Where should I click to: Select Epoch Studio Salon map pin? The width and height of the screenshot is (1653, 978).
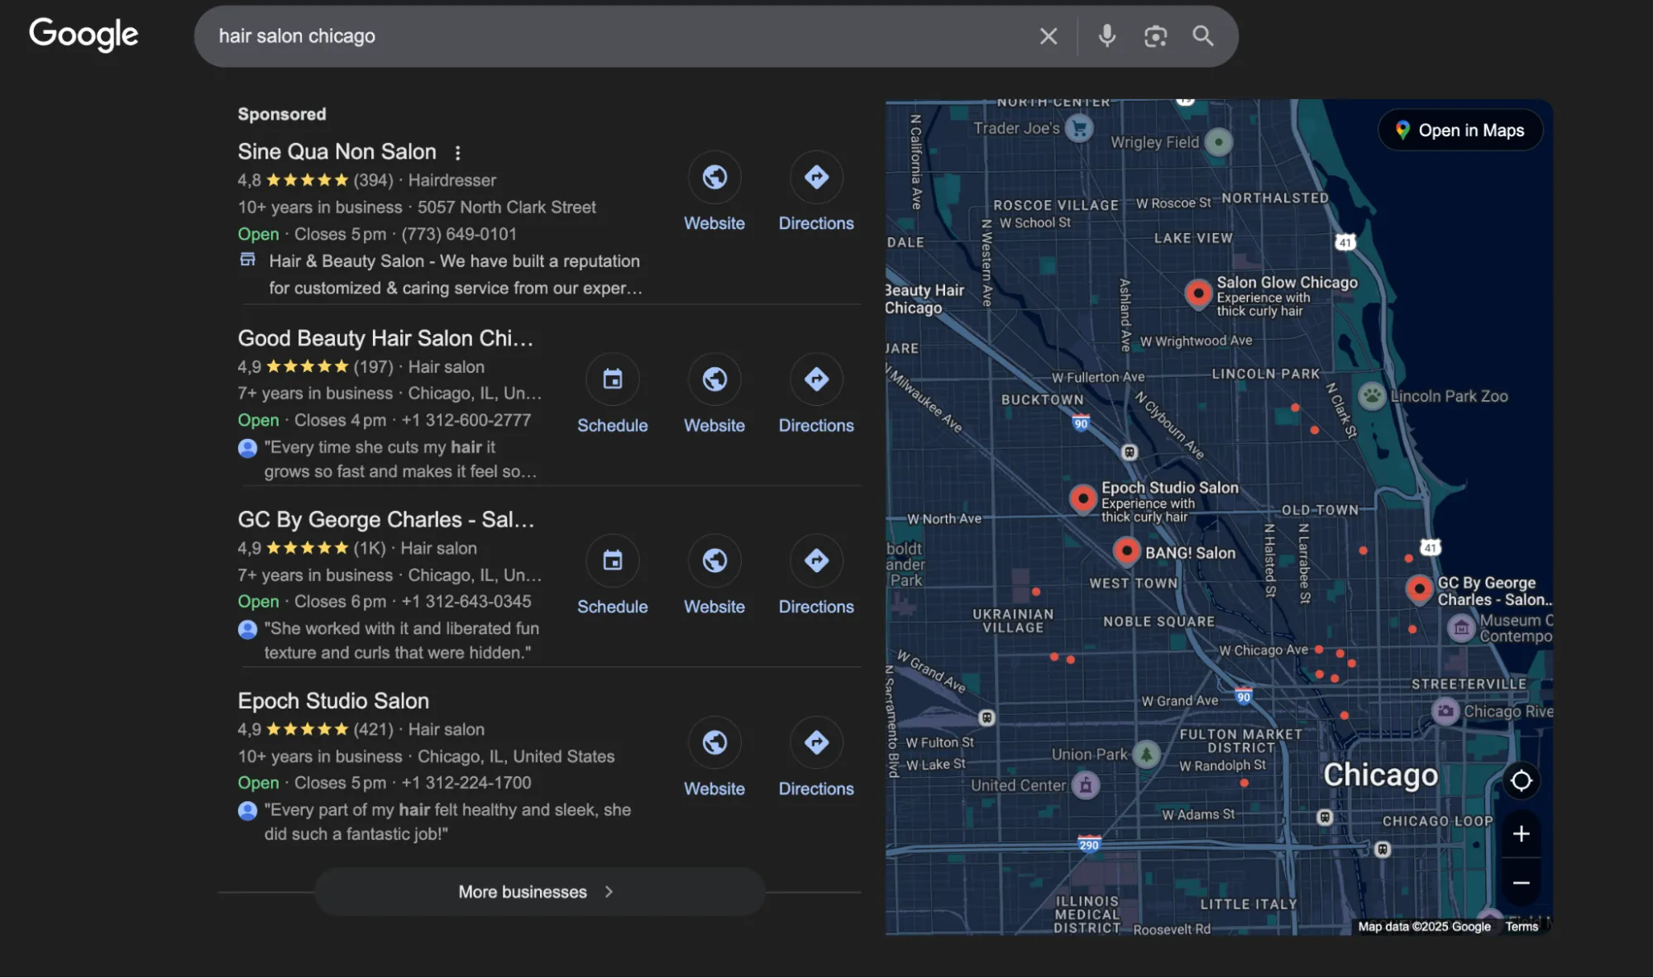(x=1082, y=499)
